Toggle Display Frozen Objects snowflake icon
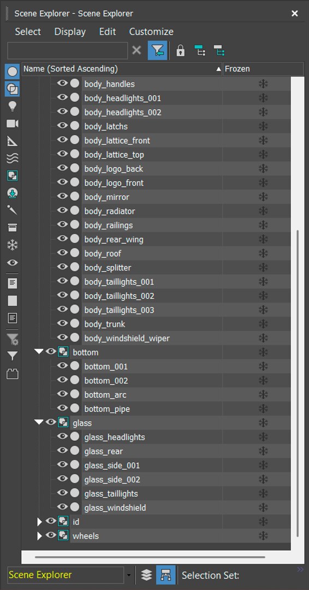The image size is (309, 590). click(x=13, y=245)
